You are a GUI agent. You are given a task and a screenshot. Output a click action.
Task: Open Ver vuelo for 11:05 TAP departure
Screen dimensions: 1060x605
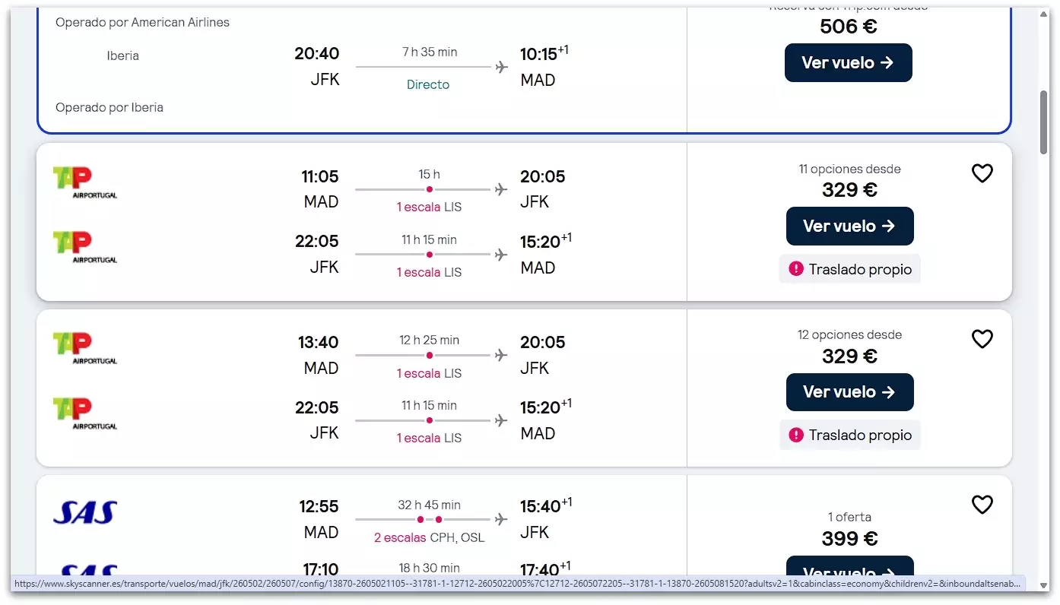849,226
